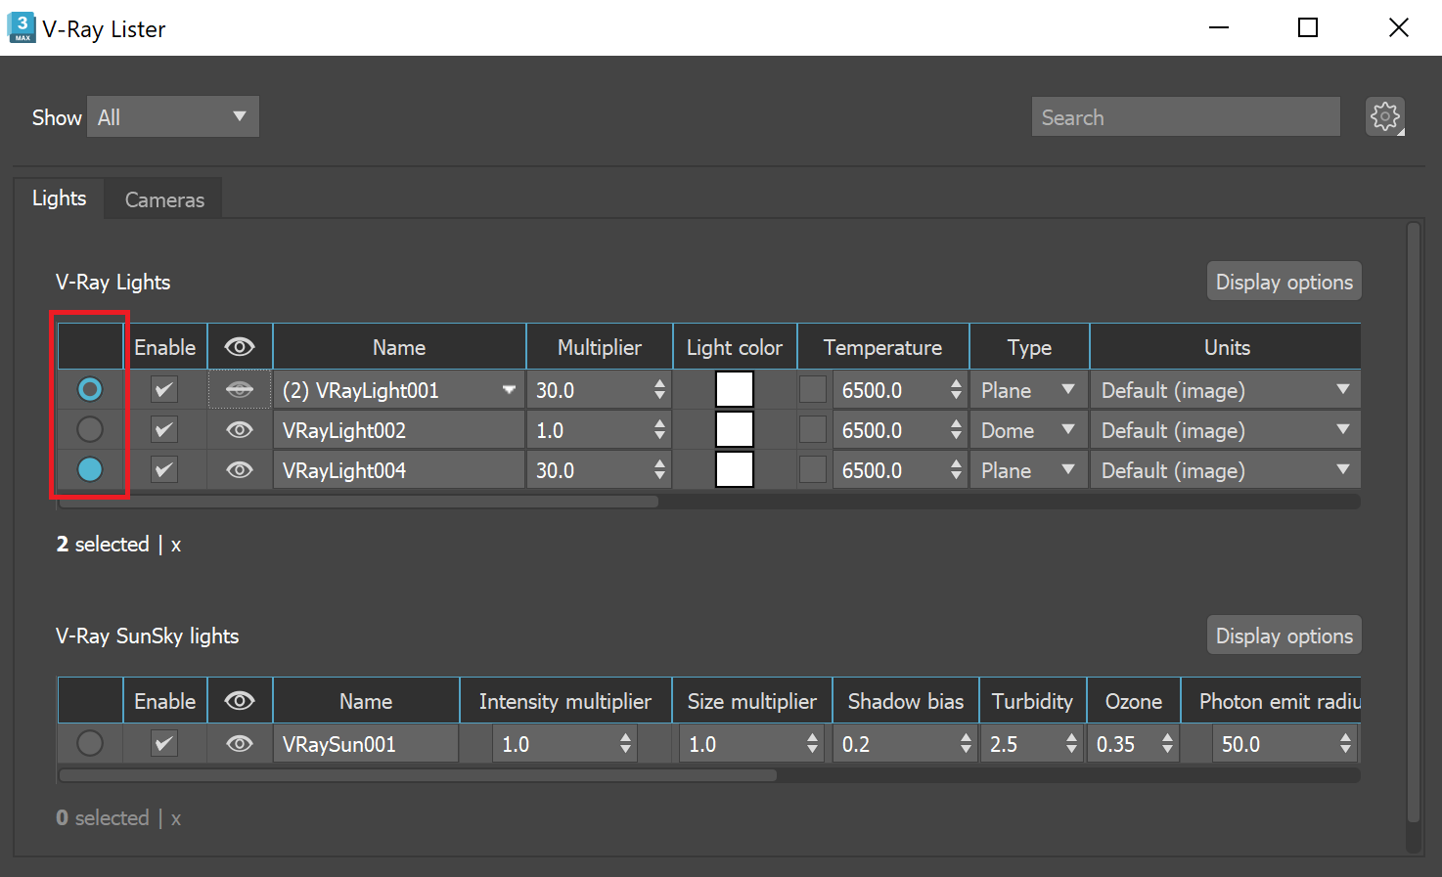Enable temperature checkbox for VRayLight001
This screenshot has height=877, width=1442.
point(813,389)
